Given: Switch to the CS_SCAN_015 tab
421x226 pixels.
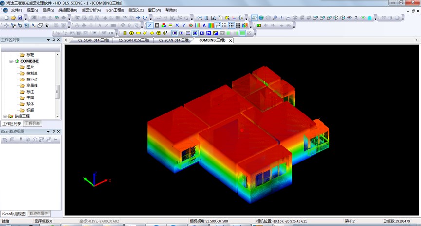Looking at the screenshot, I should point(134,40).
